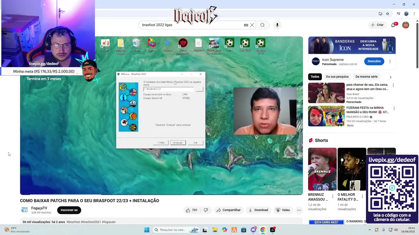Click the Windows taskbar search box

(x=176, y=230)
